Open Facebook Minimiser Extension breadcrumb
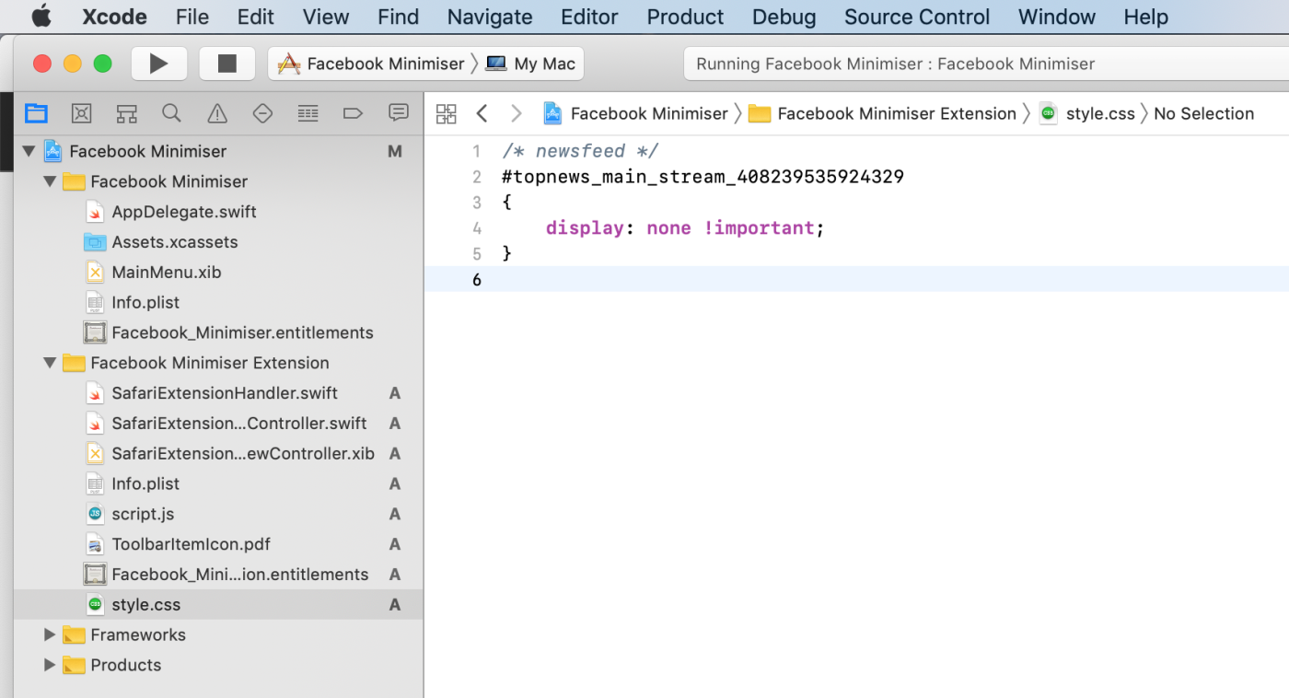 pyautogui.click(x=883, y=113)
